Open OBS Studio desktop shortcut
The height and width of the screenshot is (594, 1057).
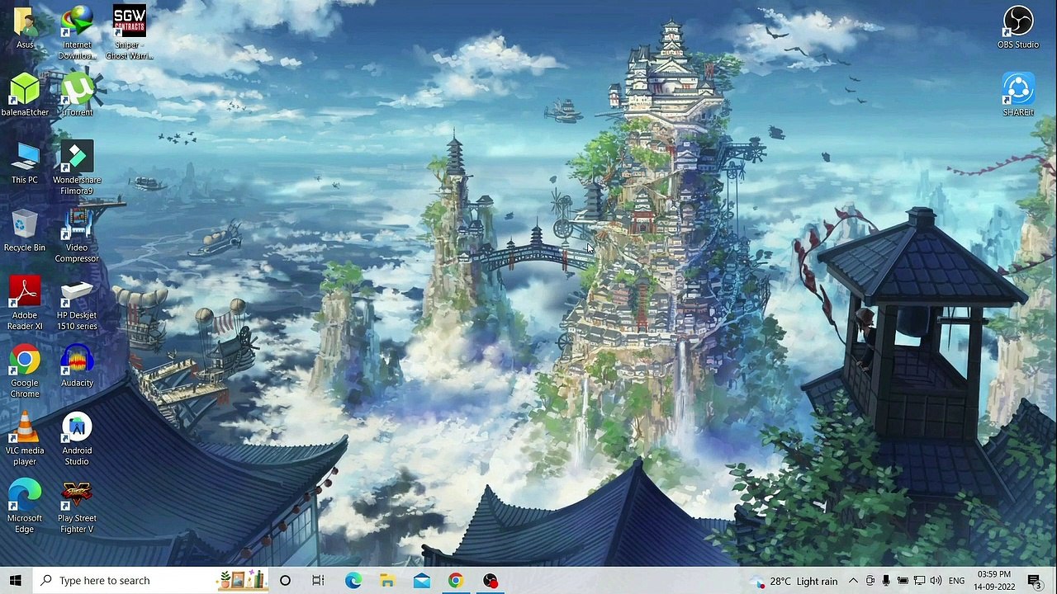tap(1018, 27)
